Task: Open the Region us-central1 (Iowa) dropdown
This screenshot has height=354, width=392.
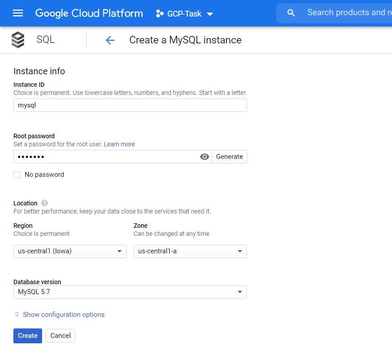Action: point(70,251)
